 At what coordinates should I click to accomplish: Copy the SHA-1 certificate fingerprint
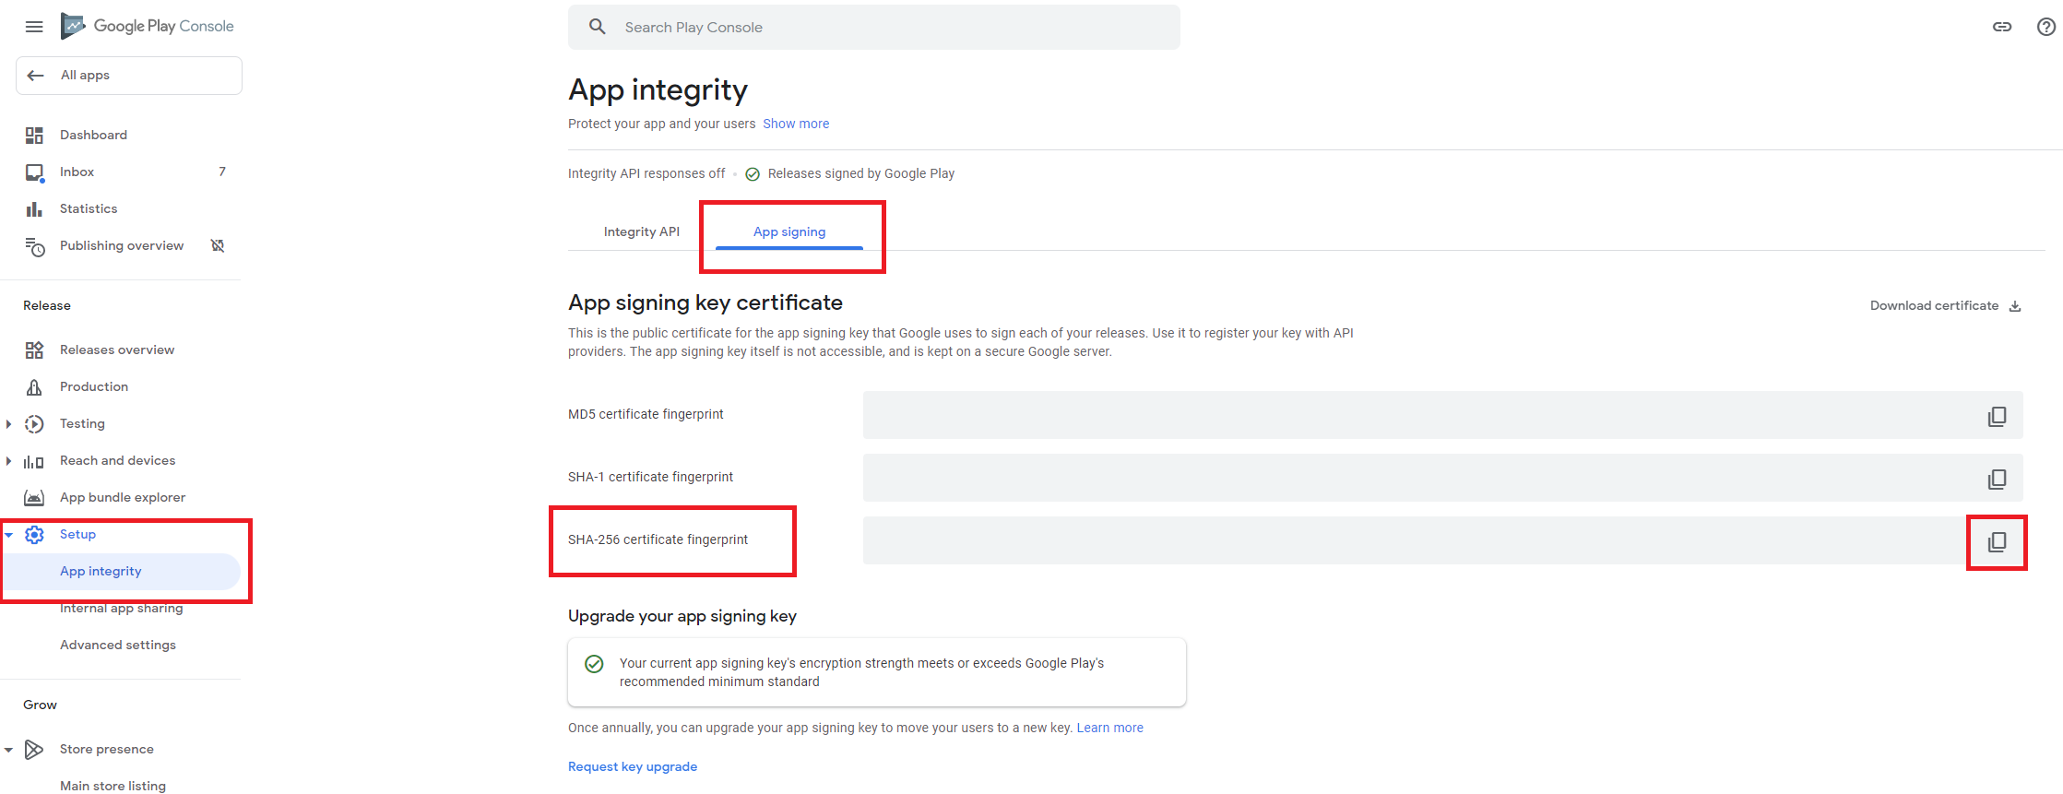click(x=1997, y=479)
